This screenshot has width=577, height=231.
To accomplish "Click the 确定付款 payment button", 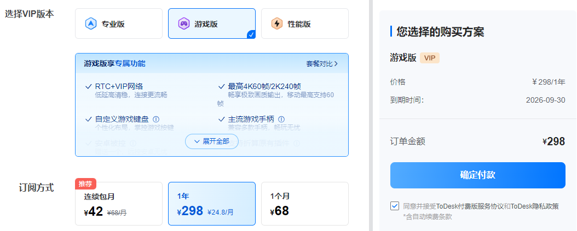I will (478, 175).
